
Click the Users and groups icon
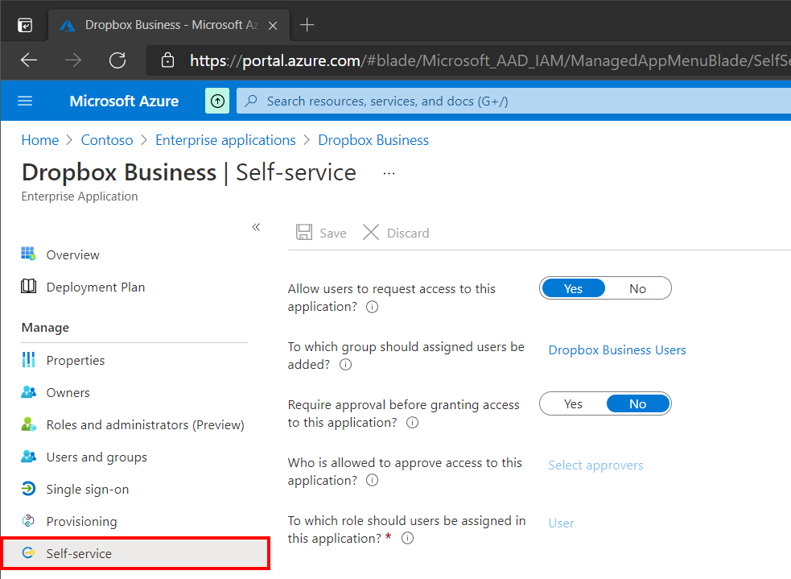[28, 457]
